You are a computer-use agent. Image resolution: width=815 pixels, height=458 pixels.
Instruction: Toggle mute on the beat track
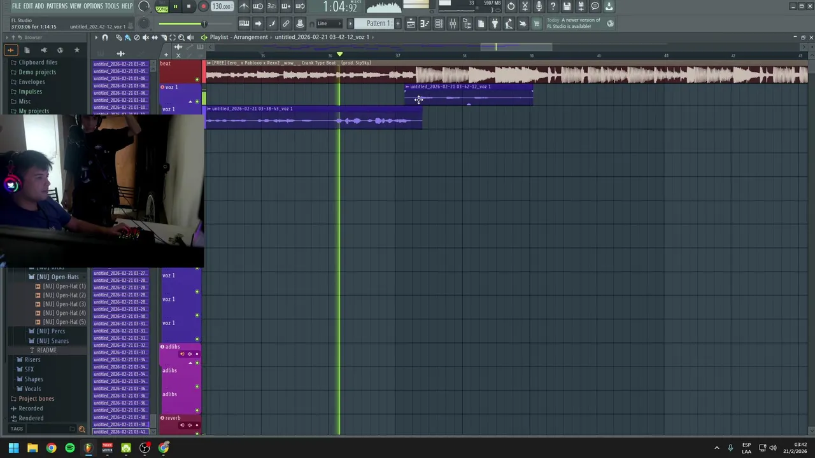pos(197,80)
